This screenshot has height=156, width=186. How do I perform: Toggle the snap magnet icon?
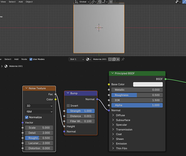[100, 2]
